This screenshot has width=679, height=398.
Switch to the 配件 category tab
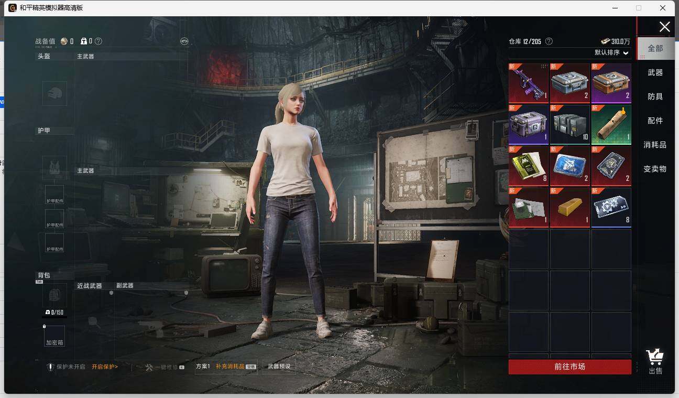(655, 121)
